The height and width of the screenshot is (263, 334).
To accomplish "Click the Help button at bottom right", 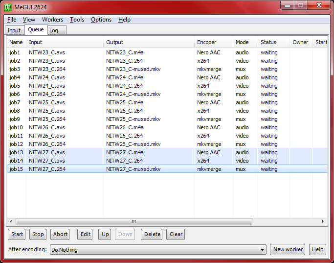I will tap(317, 250).
